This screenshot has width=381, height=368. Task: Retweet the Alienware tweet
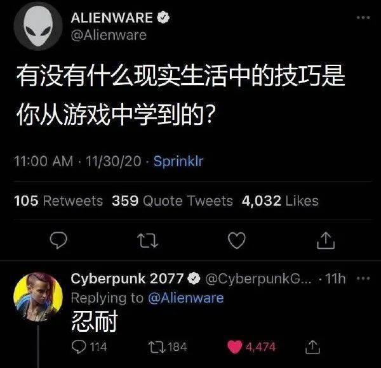147,240
